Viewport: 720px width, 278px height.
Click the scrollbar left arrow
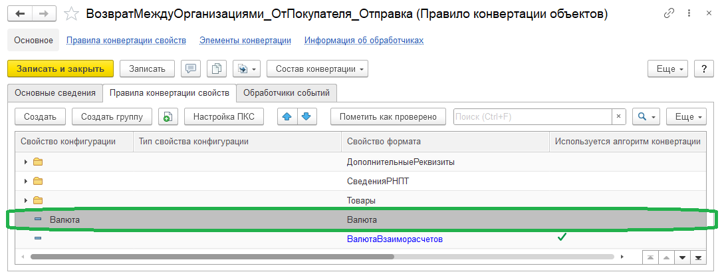click(23, 257)
